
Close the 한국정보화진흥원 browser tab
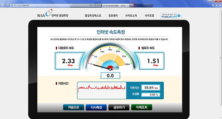pyautogui.click(x=128, y=6)
